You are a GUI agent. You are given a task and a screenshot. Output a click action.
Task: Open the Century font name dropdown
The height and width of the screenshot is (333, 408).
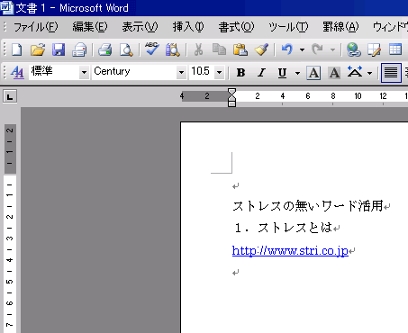181,72
